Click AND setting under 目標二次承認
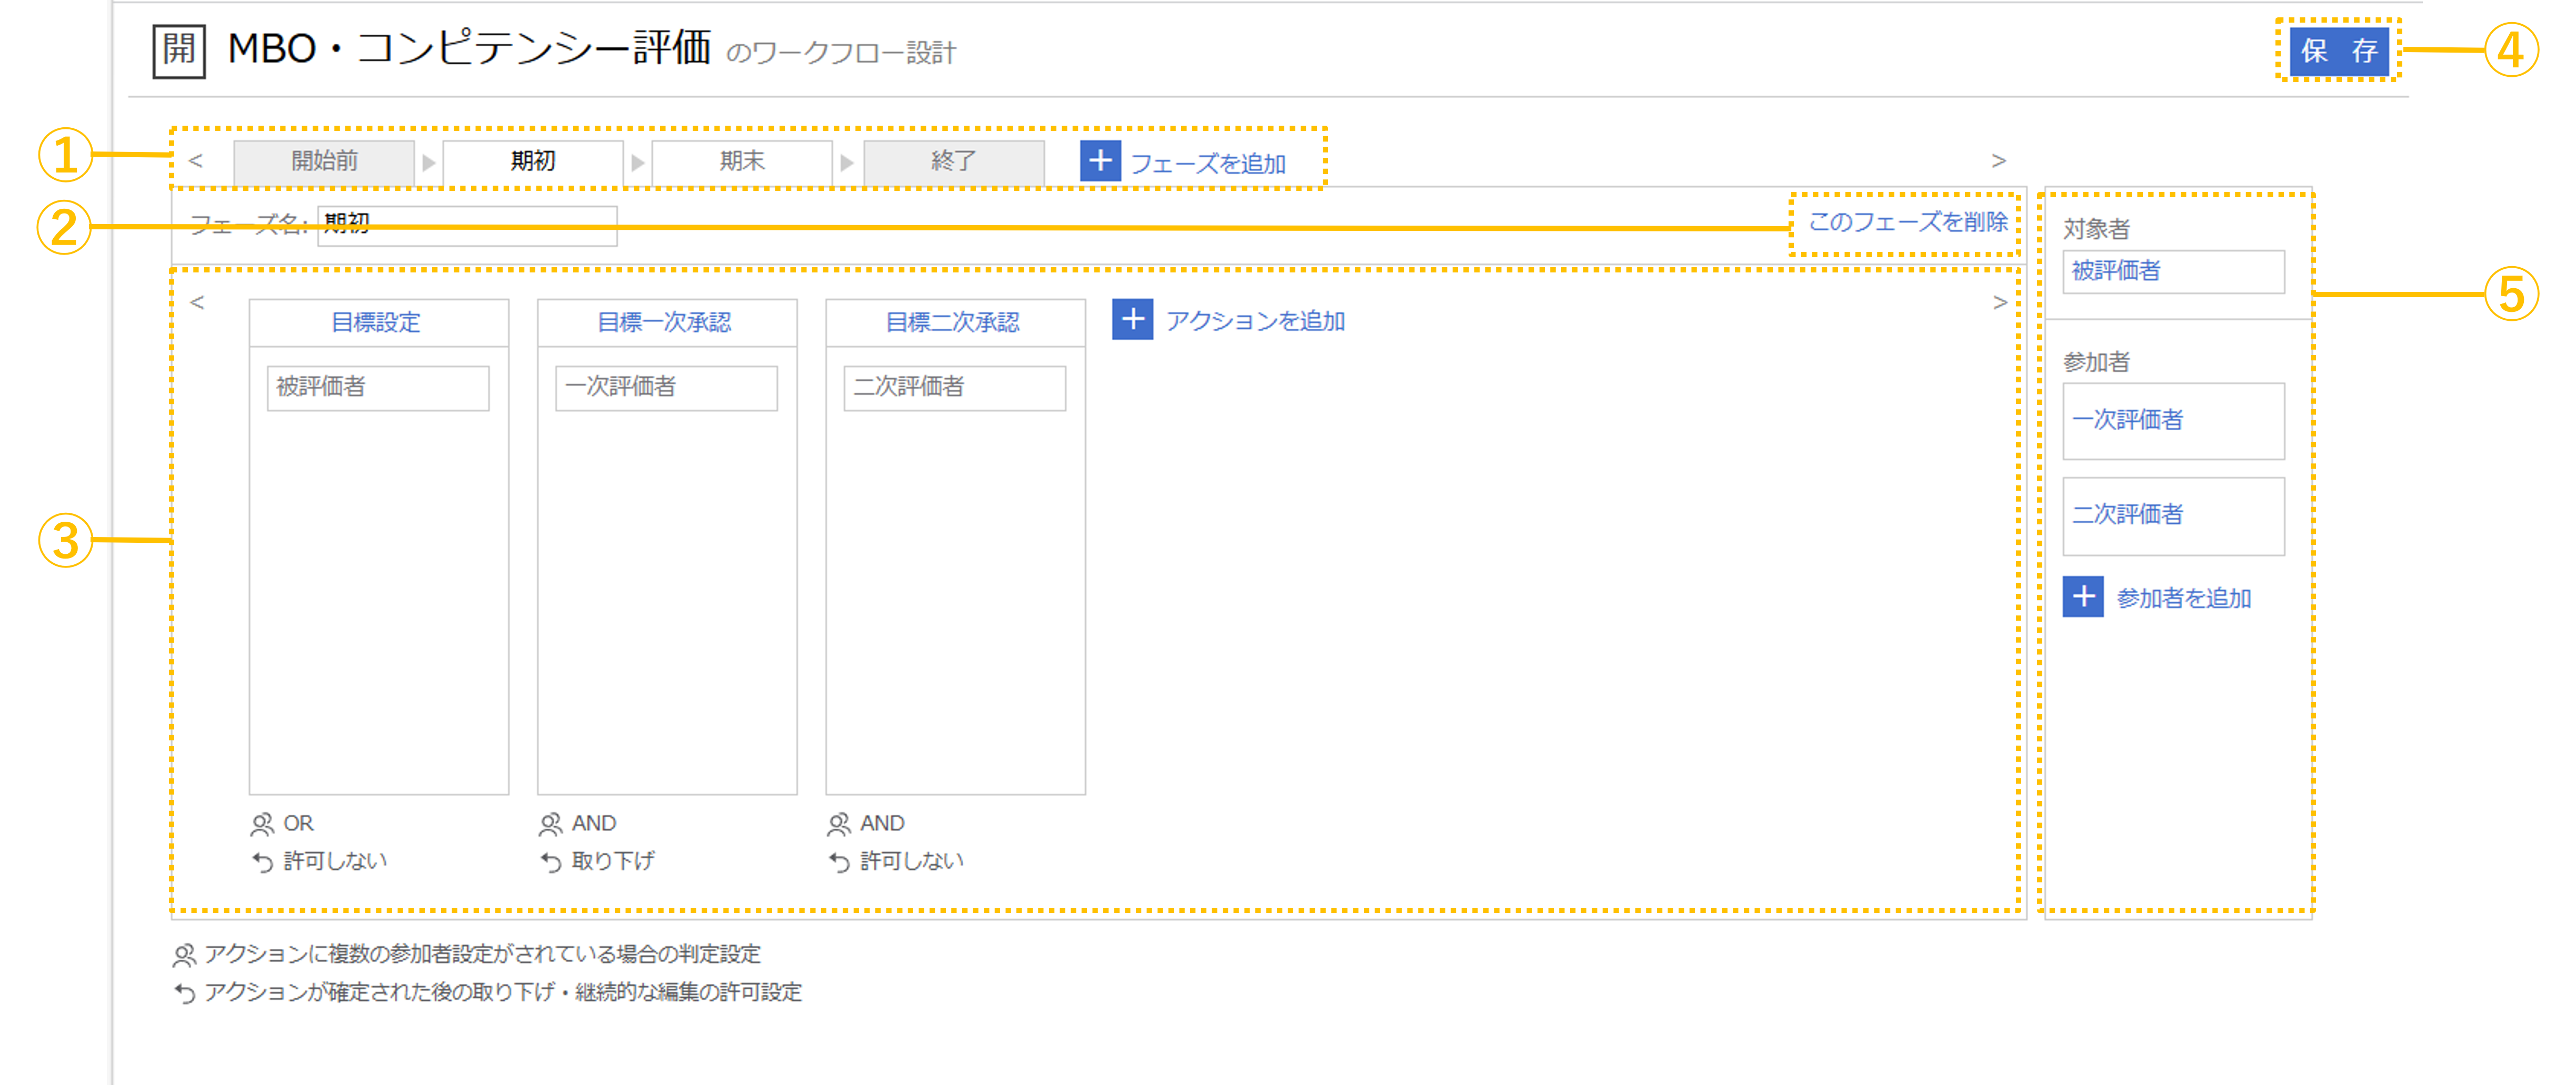 click(x=882, y=823)
